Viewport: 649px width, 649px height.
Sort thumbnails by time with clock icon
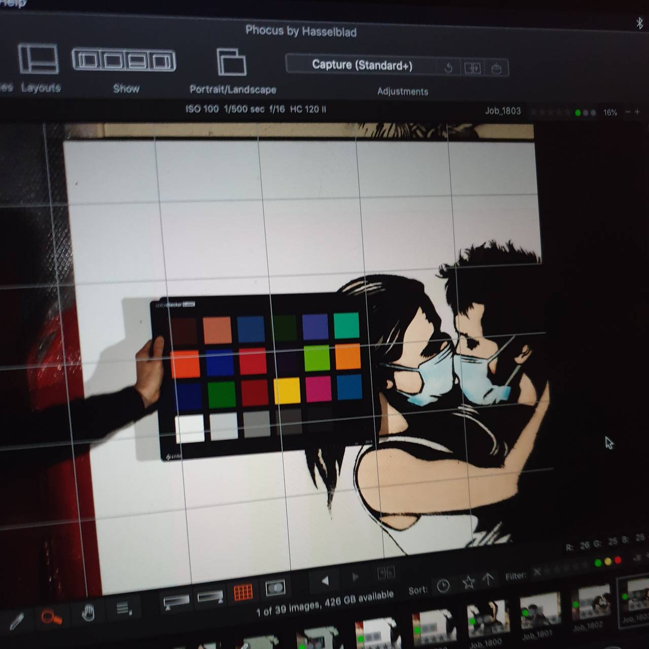point(443,586)
